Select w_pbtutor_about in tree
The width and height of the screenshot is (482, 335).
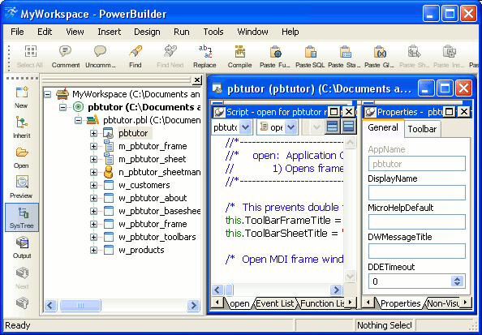click(153, 198)
